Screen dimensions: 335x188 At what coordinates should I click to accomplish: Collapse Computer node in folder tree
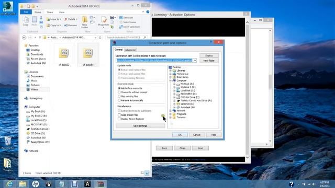pos(171,80)
